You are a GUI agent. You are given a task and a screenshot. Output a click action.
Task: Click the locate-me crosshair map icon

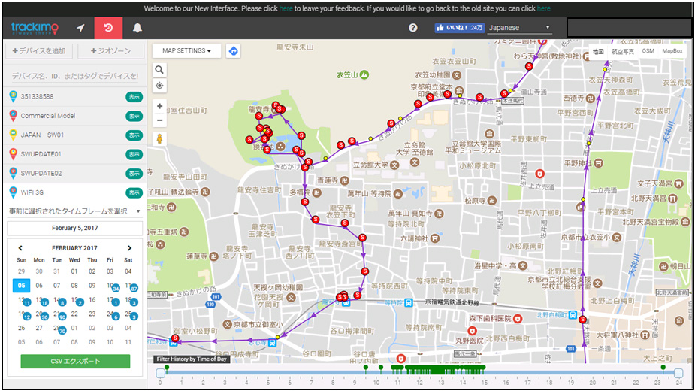[159, 86]
